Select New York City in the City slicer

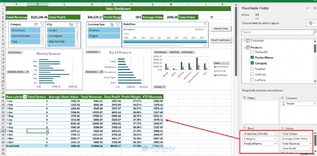[x=61, y=42]
